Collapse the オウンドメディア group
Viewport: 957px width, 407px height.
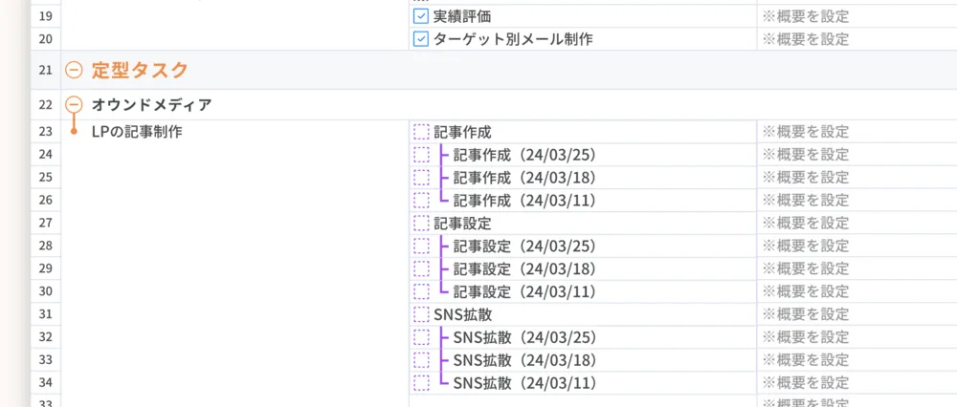(74, 104)
